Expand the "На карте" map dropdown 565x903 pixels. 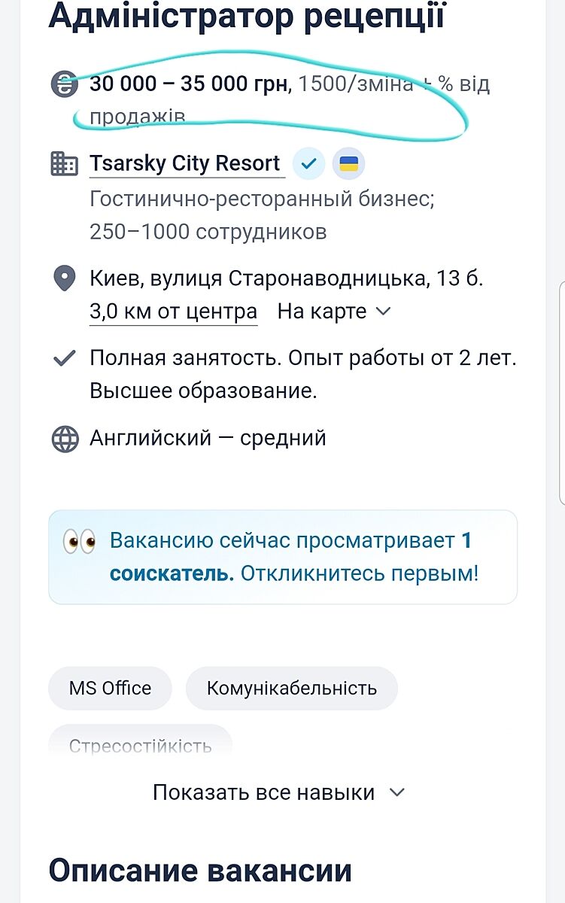(334, 312)
